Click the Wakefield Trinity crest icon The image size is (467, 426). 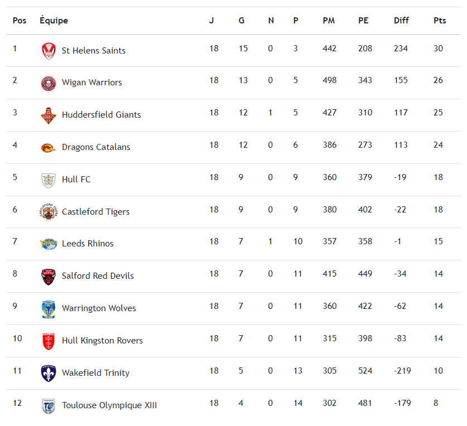click(49, 373)
